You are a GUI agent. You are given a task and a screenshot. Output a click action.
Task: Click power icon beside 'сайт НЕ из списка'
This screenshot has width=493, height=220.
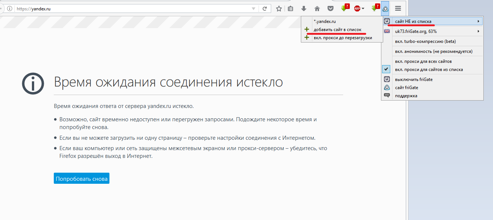pyautogui.click(x=387, y=21)
